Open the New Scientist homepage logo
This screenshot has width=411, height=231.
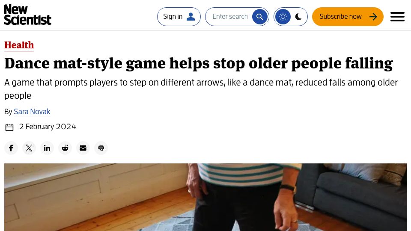(x=28, y=15)
